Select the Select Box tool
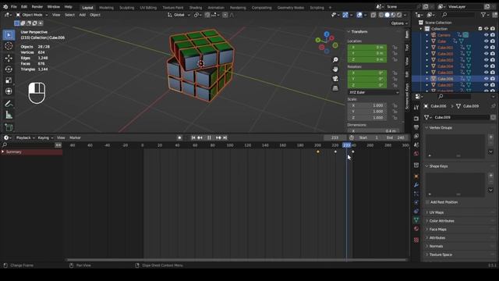Viewport: 499px width, 281px height. [x=9, y=35]
